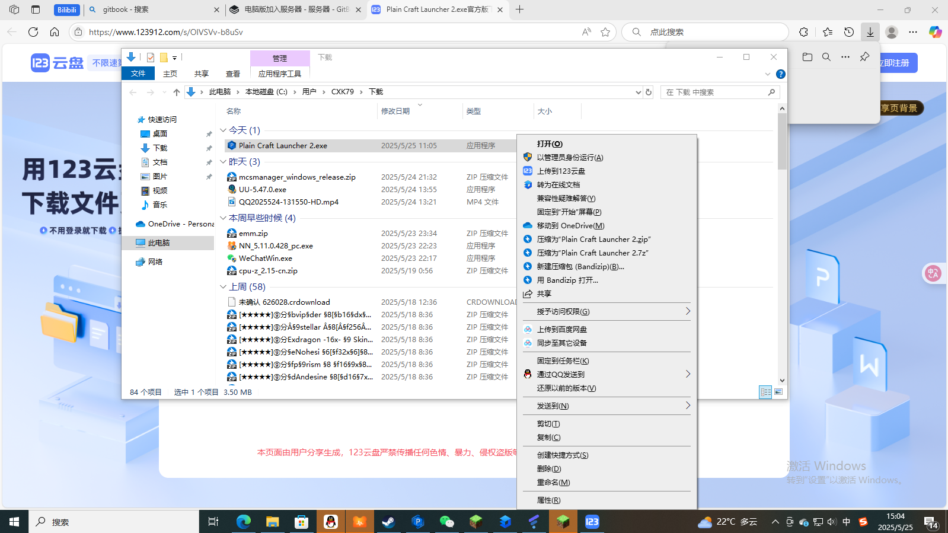This screenshot has height=533, width=948.
Task: Click the Edge downloads toolbar icon
Action: 870,32
